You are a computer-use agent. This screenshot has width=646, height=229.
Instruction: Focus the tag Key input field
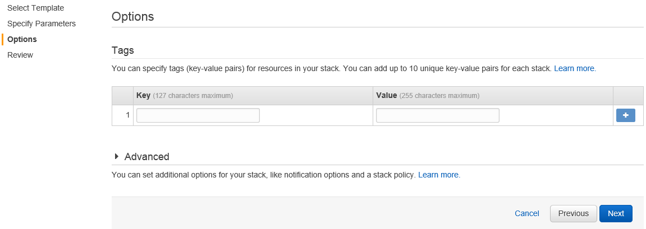pyautogui.click(x=198, y=115)
